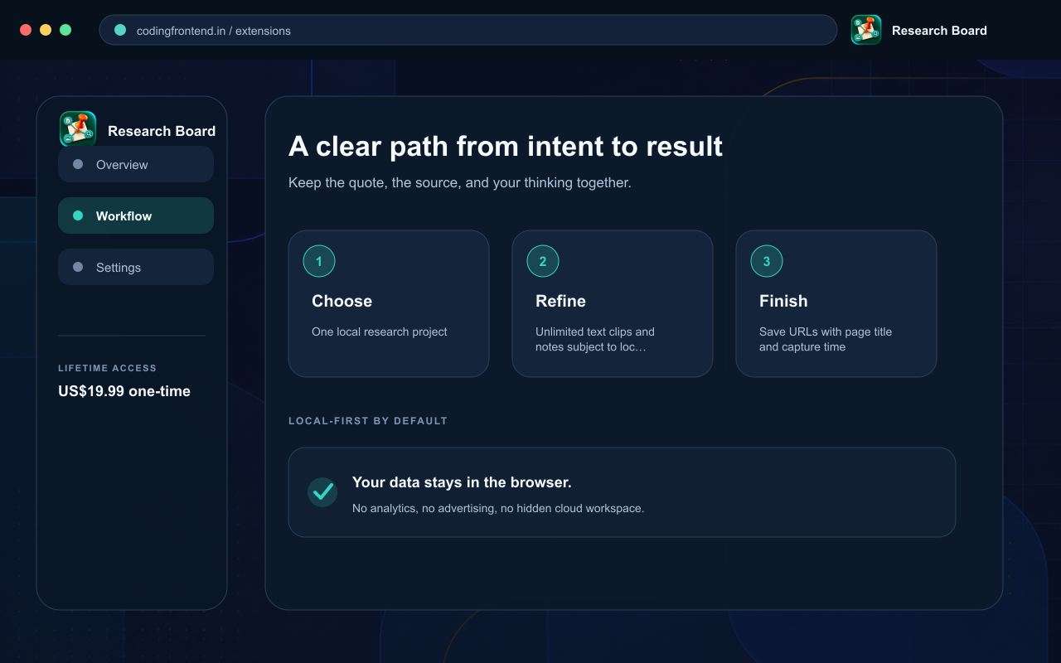Click the step 2 number badge
The width and height of the screenshot is (1061, 663).
click(543, 261)
